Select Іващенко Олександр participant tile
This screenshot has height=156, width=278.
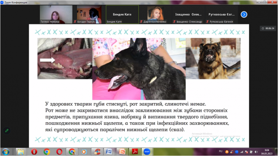point(188,14)
